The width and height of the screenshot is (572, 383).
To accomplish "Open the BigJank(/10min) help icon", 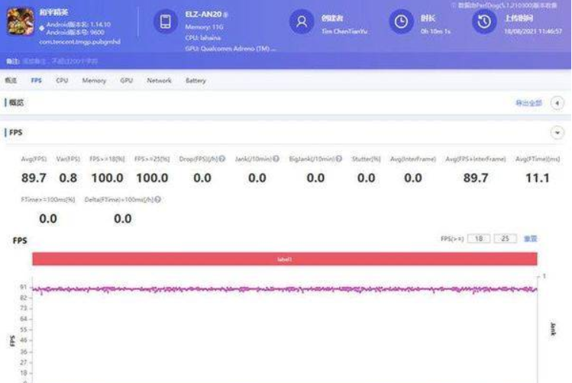I will point(339,159).
